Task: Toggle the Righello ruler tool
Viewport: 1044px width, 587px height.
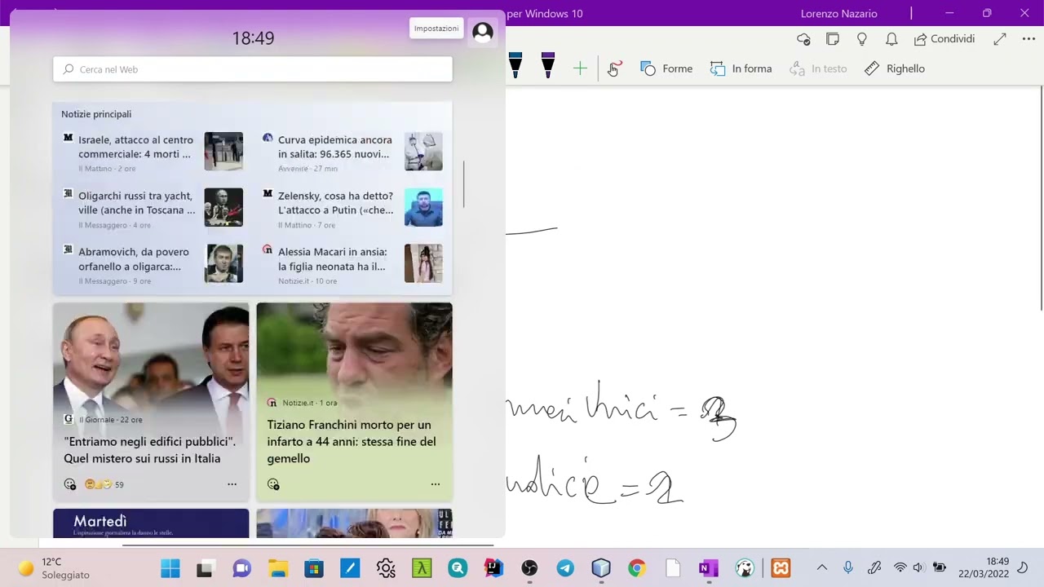Action: click(895, 69)
